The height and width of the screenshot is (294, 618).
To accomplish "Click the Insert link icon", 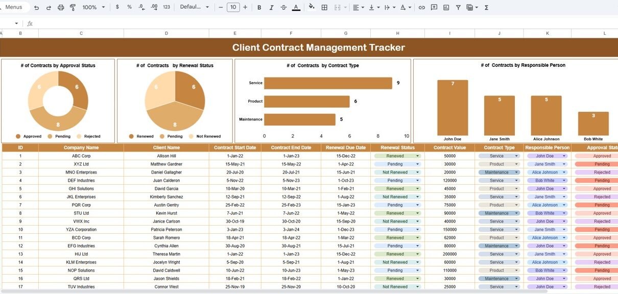I will tap(421, 8).
